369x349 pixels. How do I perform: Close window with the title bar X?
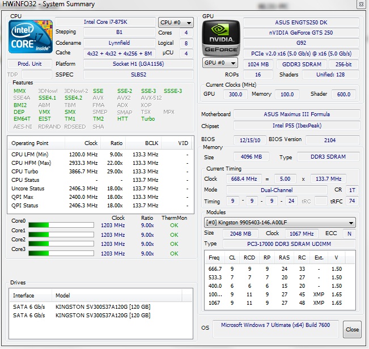tap(361, 4)
